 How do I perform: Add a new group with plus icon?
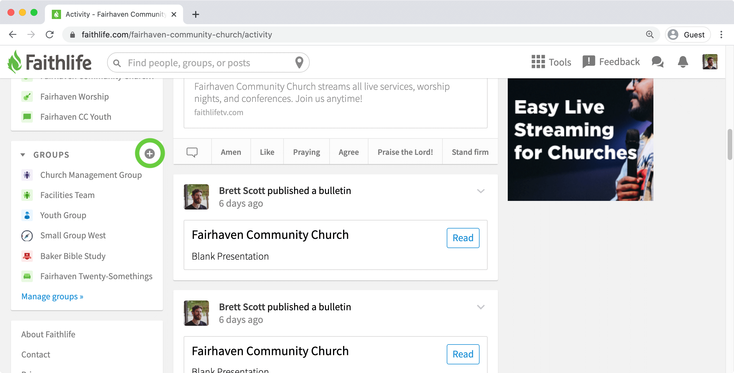(150, 153)
